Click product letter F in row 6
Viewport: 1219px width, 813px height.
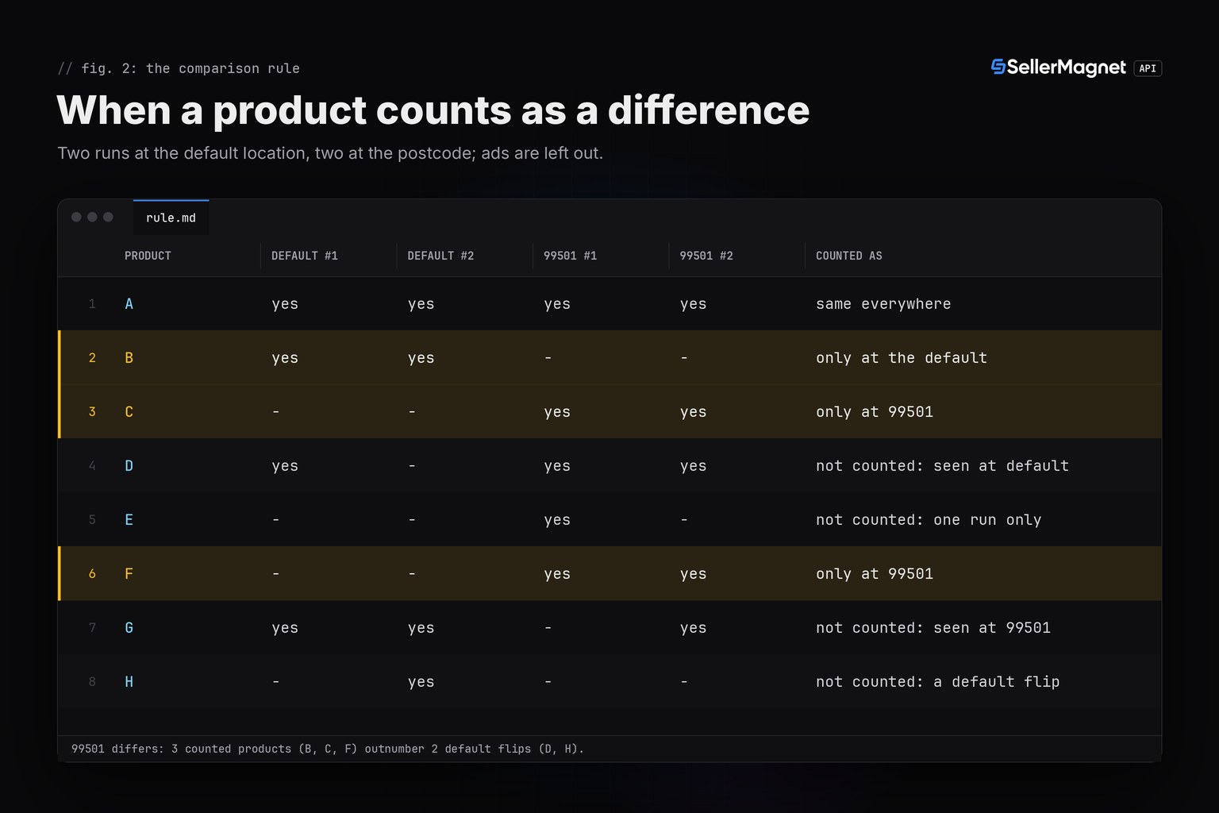tap(129, 574)
